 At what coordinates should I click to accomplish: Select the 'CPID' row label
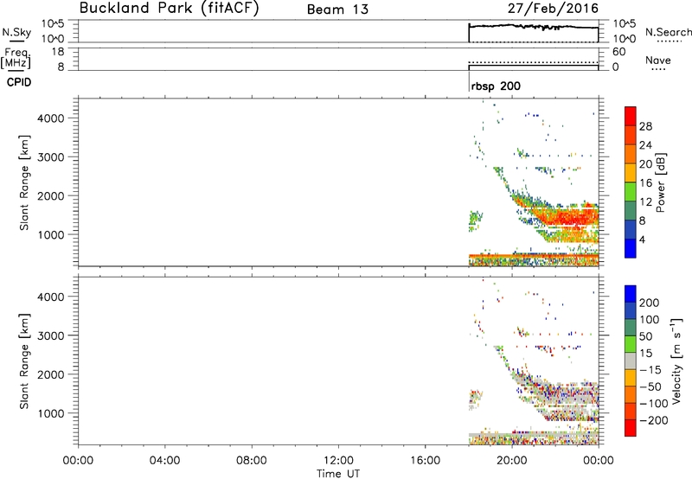pyautogui.click(x=19, y=82)
